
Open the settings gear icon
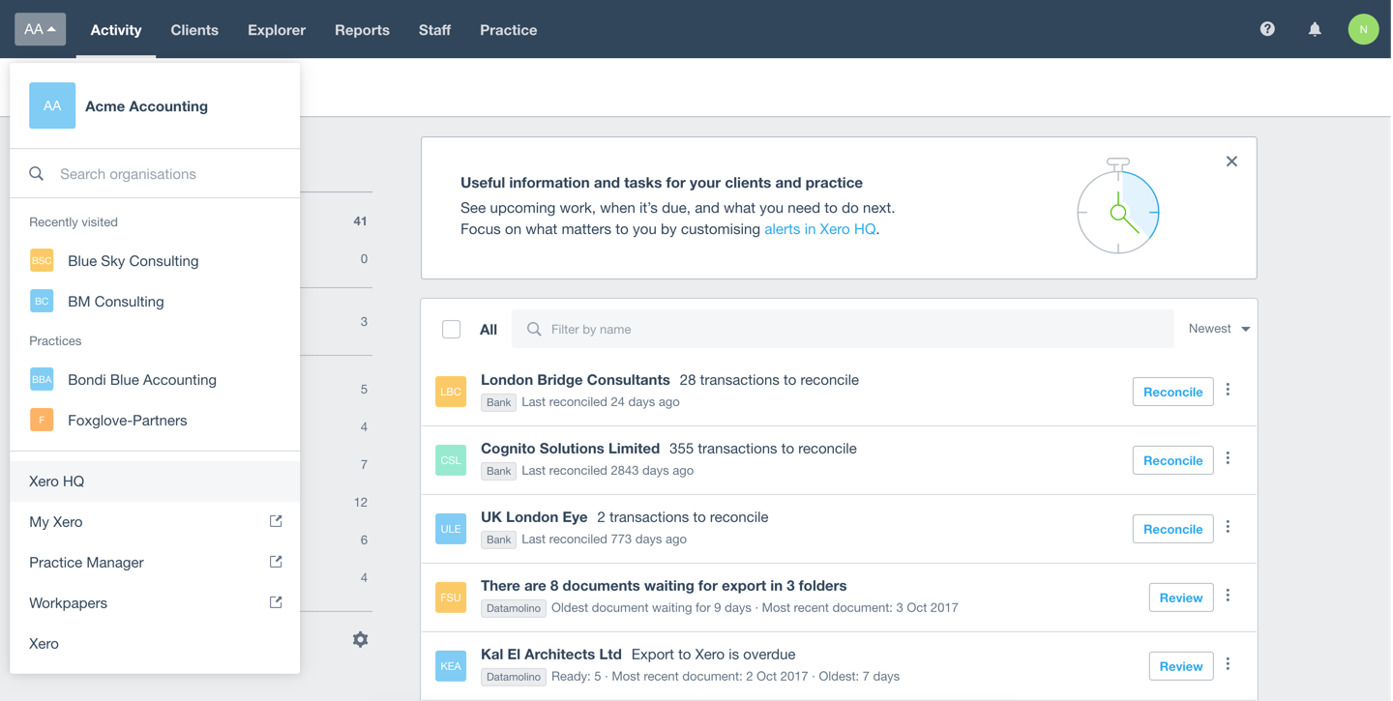(360, 639)
